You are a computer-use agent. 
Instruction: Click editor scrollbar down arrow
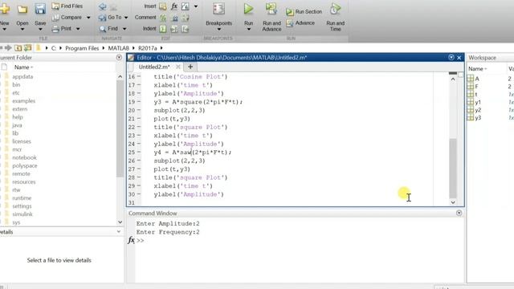453,202
